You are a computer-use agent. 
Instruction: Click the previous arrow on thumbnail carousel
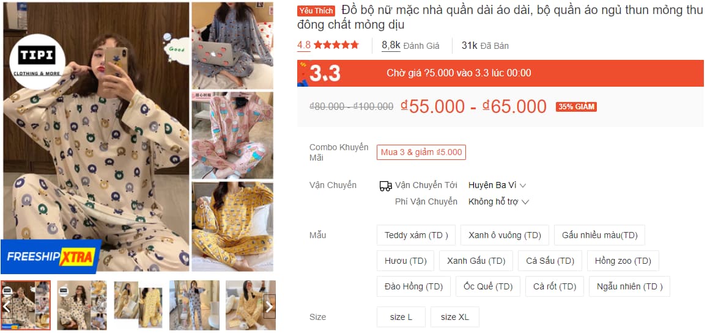tap(6, 307)
